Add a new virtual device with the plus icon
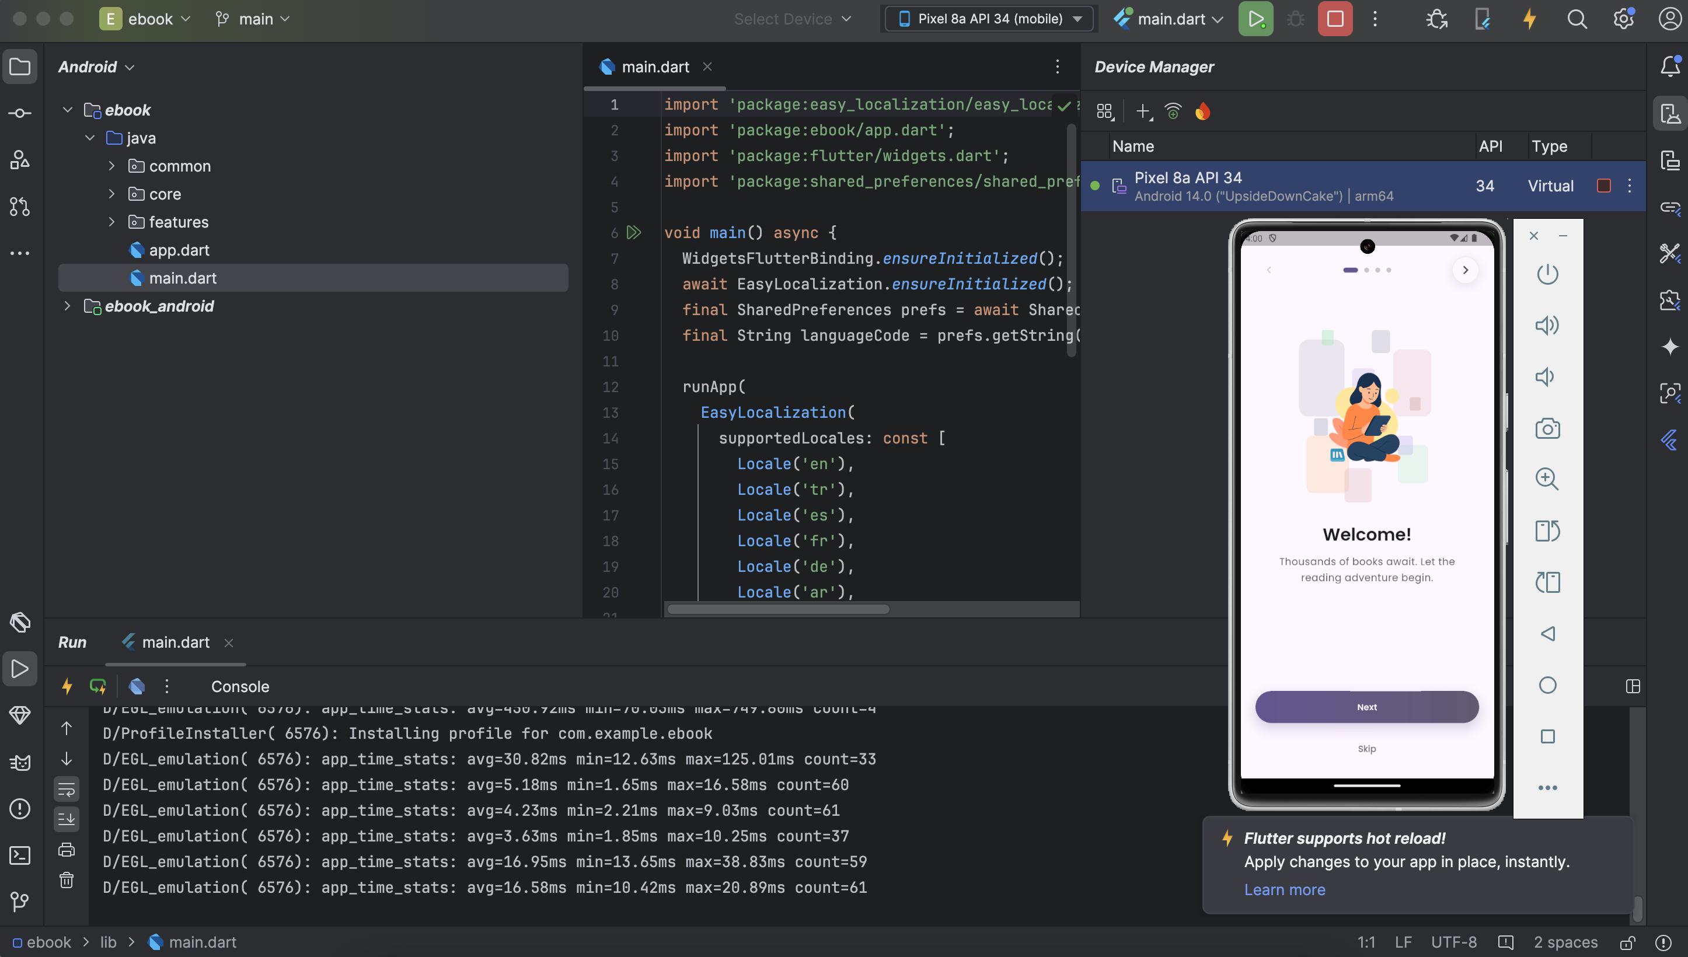The width and height of the screenshot is (1688, 957). pyautogui.click(x=1142, y=111)
